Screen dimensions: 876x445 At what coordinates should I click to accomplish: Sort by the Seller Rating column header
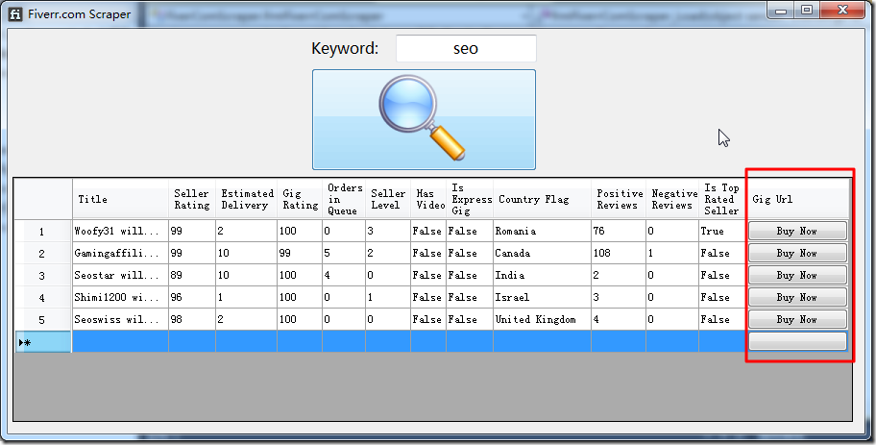pos(192,199)
